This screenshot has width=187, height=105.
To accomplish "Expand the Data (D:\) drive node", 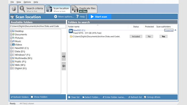I will click(x=11, y=51).
